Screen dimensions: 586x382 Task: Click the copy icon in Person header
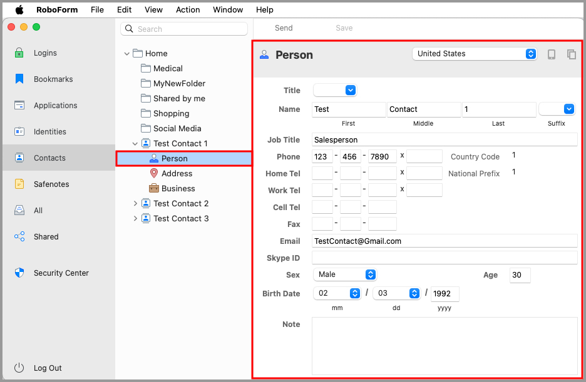point(571,54)
